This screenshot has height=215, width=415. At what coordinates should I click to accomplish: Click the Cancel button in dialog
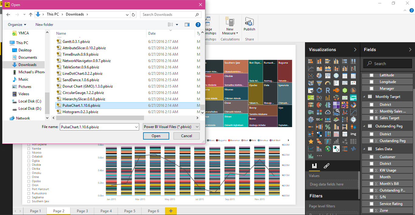coord(187,136)
